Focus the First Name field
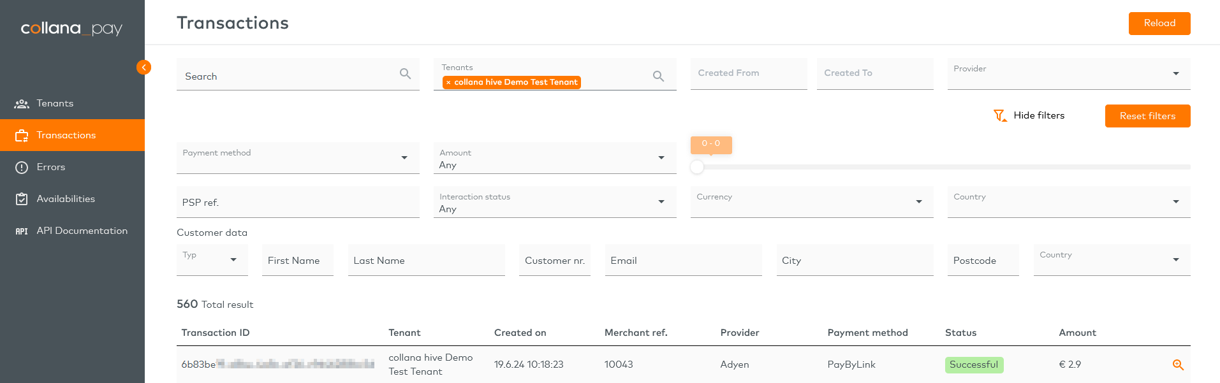The image size is (1220, 383). click(298, 260)
